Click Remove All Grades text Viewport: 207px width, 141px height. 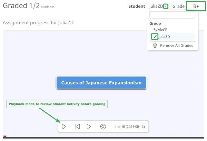pyautogui.click(x=176, y=46)
